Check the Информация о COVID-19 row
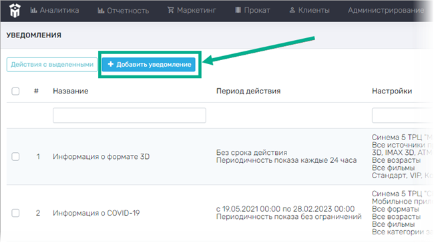434x243 pixels. (15, 213)
